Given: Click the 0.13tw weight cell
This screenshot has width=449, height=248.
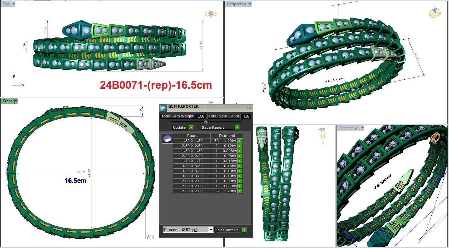Looking at the screenshot, I should (230, 171).
